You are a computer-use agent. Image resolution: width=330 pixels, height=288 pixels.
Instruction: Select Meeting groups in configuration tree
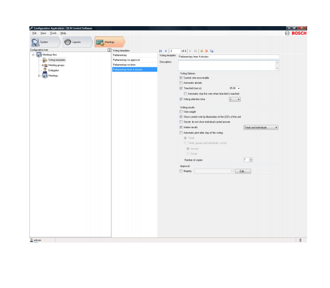click(x=56, y=65)
